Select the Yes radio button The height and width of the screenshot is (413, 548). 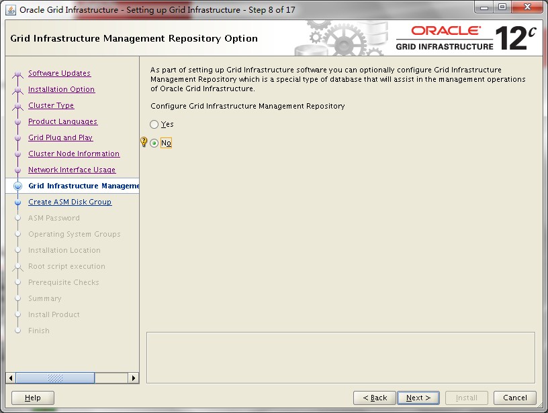[154, 124]
